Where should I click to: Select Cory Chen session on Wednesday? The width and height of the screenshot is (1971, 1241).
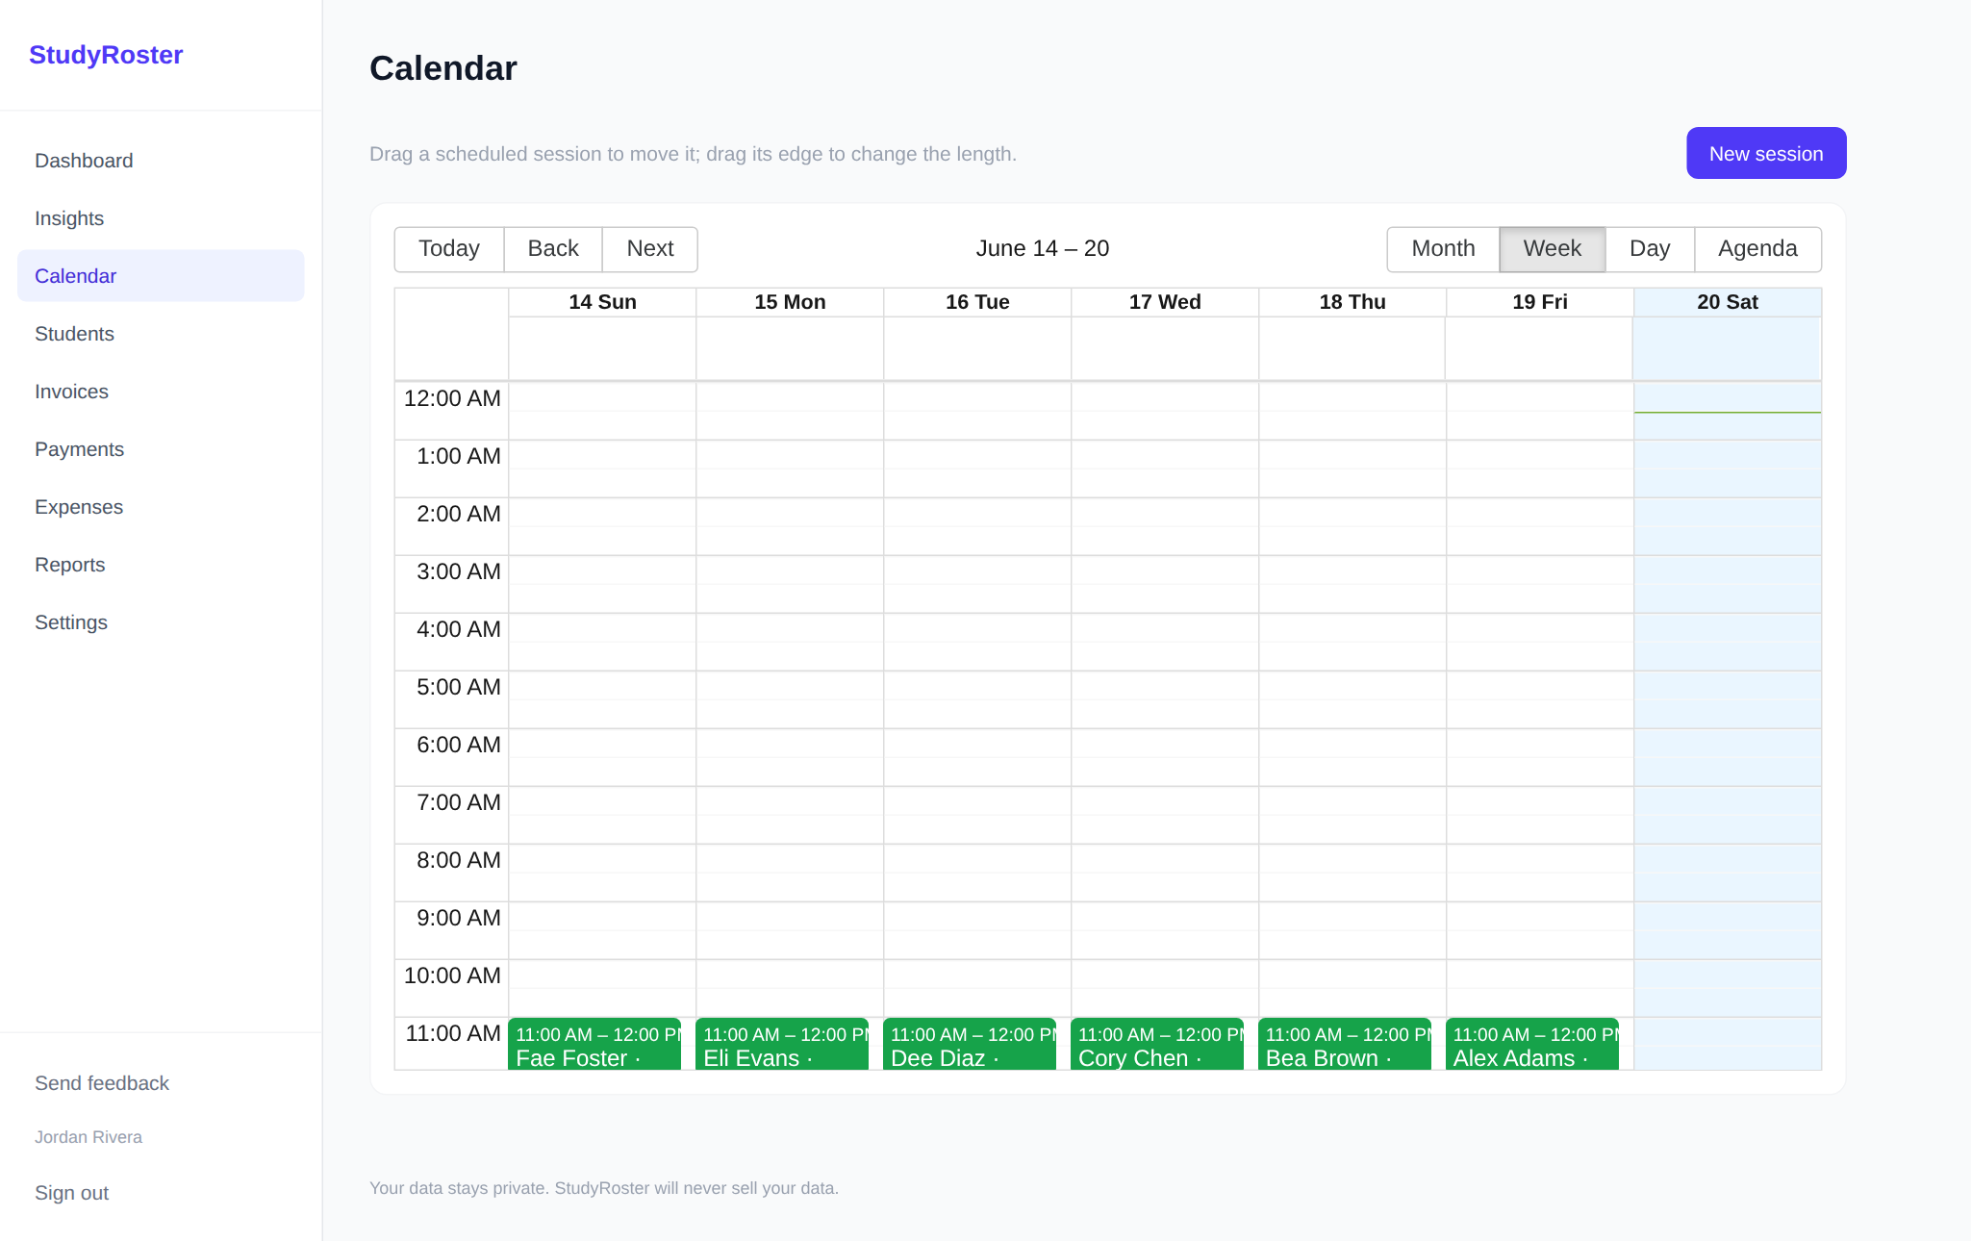pos(1157,1045)
